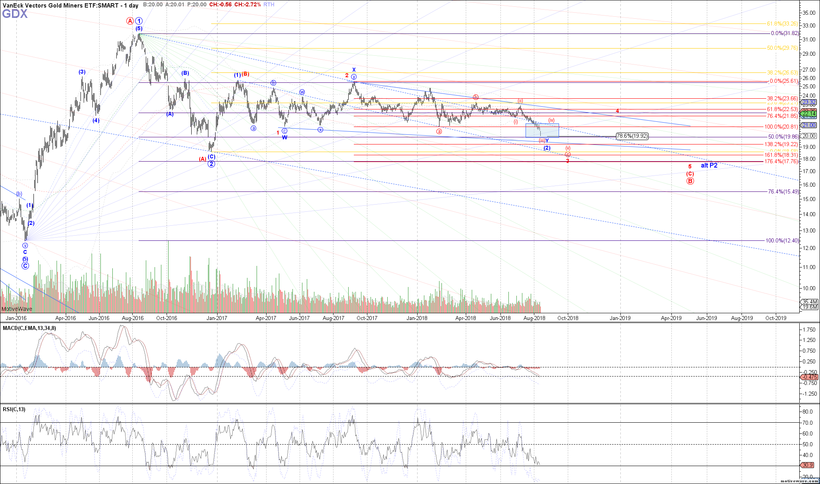
Task: Click the blue W wave label
Action: click(x=284, y=137)
